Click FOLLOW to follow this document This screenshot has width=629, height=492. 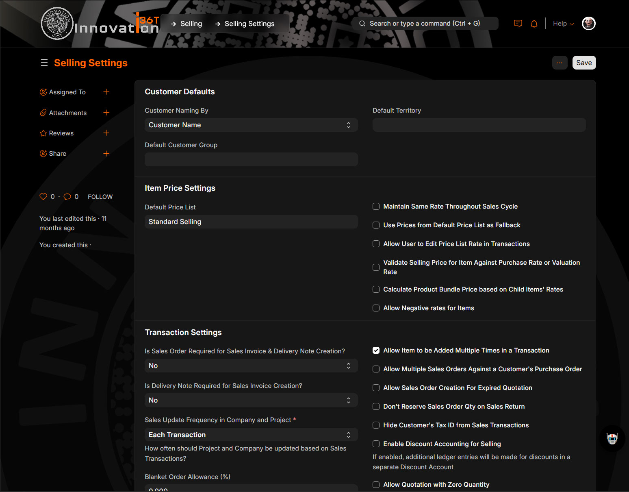(100, 197)
